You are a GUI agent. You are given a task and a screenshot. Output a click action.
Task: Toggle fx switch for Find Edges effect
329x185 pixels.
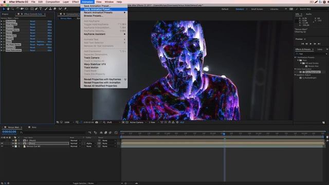pos(4,24)
